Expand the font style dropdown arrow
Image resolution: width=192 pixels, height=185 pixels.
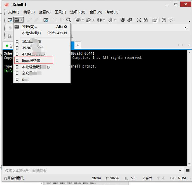115,20
